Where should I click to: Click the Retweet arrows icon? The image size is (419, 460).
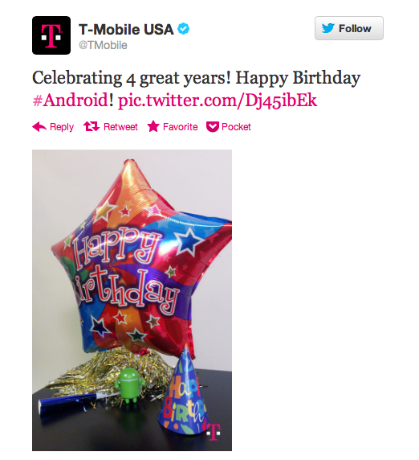[x=92, y=127]
